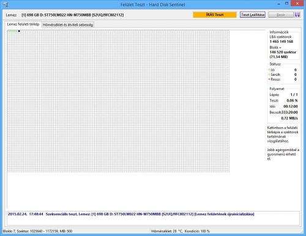Image resolution: width=306 pixels, height=236 pixels.
Task: Click the black current block on the surface map
Action: [x=19, y=31]
